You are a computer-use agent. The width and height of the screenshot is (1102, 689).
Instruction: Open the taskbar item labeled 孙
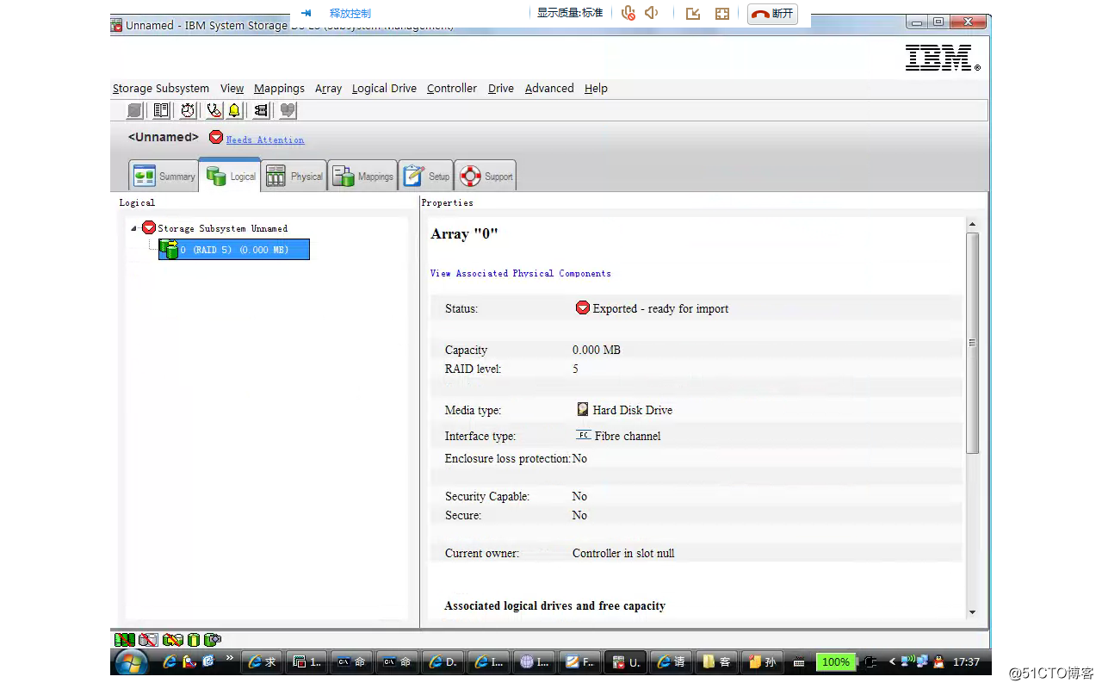point(762,661)
